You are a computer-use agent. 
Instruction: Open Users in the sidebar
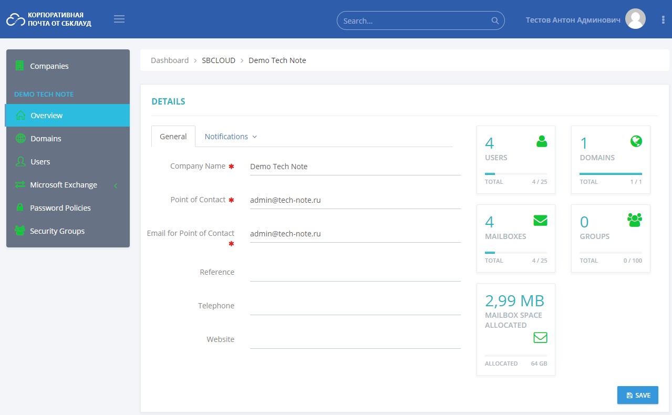(68, 161)
